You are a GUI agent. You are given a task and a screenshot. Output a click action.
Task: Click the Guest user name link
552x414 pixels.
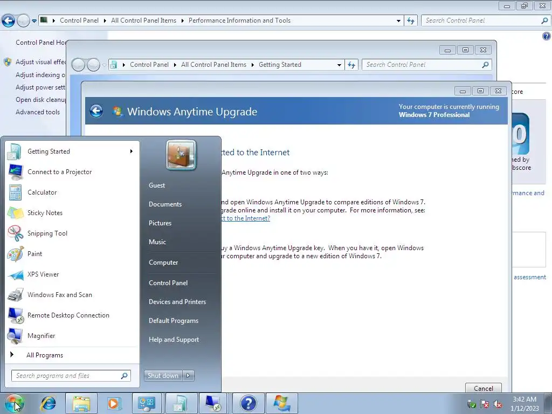pyautogui.click(x=157, y=185)
